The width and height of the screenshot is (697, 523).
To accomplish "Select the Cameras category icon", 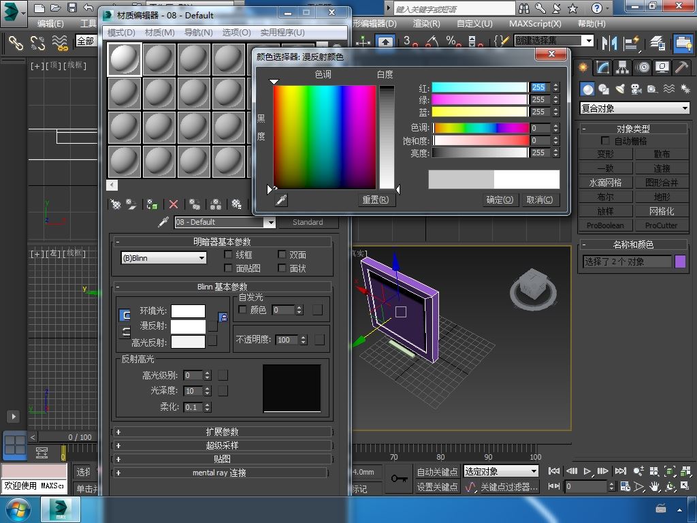I will [636, 89].
